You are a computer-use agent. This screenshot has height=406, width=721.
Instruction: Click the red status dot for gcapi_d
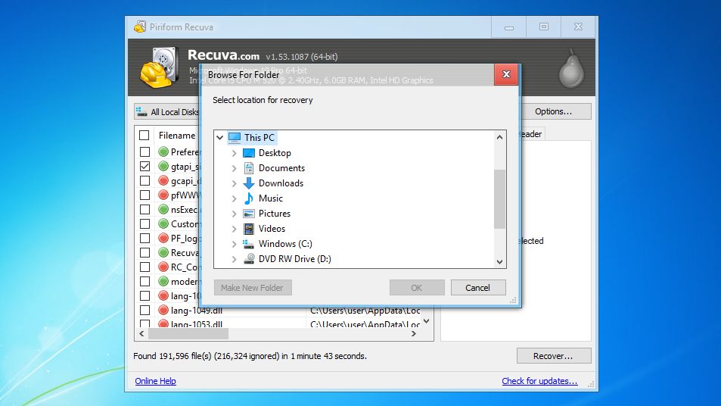[163, 180]
